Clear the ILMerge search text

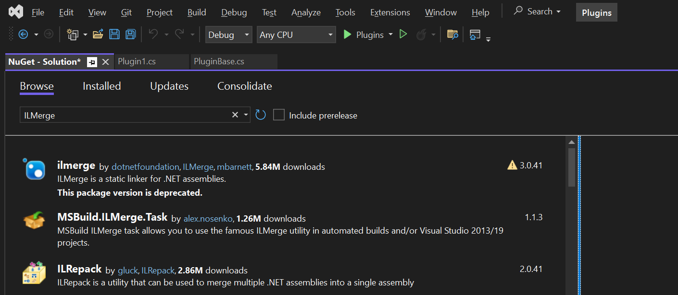coord(235,115)
